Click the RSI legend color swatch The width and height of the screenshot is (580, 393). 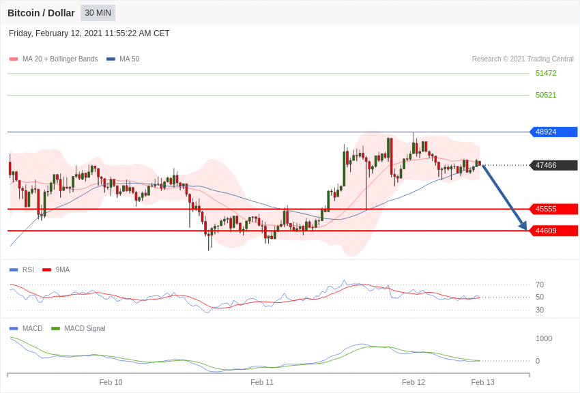[14, 270]
